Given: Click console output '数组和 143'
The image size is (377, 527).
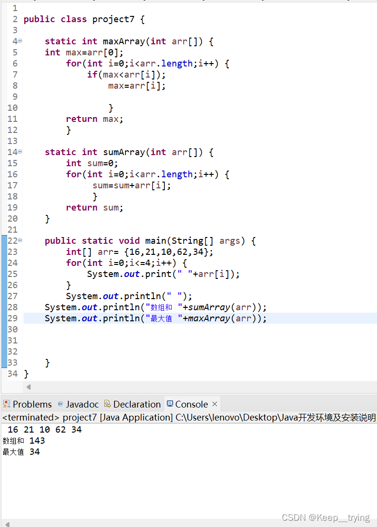Looking at the screenshot, I should [x=24, y=441].
